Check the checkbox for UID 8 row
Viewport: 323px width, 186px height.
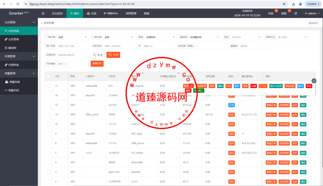(x=48, y=143)
